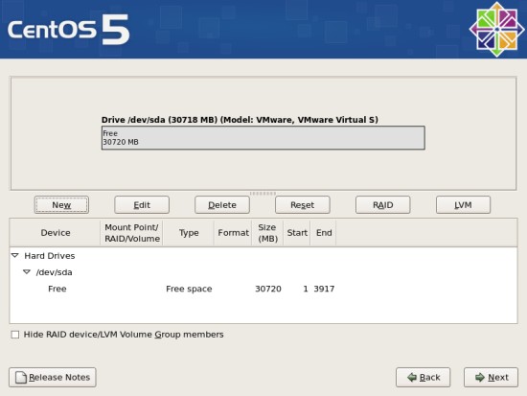Sort by Type column header
The width and height of the screenshot is (527, 396).
(x=189, y=233)
